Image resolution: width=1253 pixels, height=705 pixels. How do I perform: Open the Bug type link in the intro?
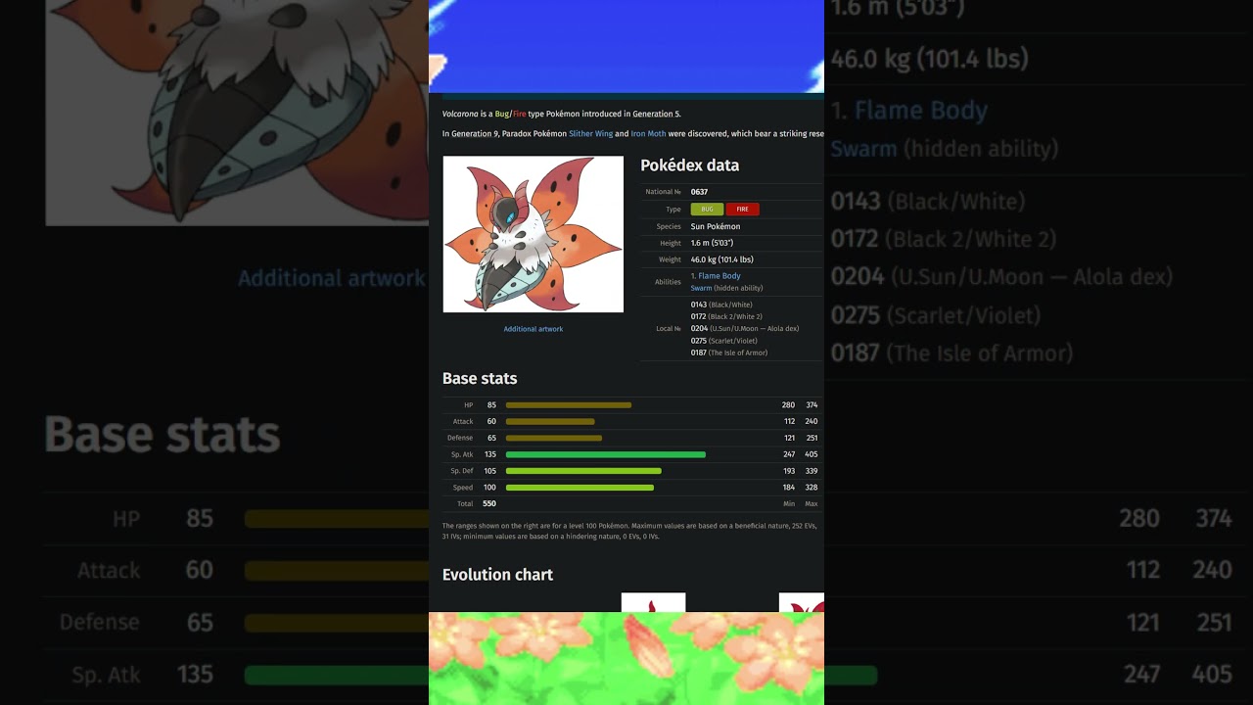[501, 115]
